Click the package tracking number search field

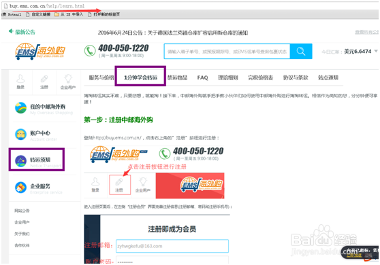click(x=227, y=52)
